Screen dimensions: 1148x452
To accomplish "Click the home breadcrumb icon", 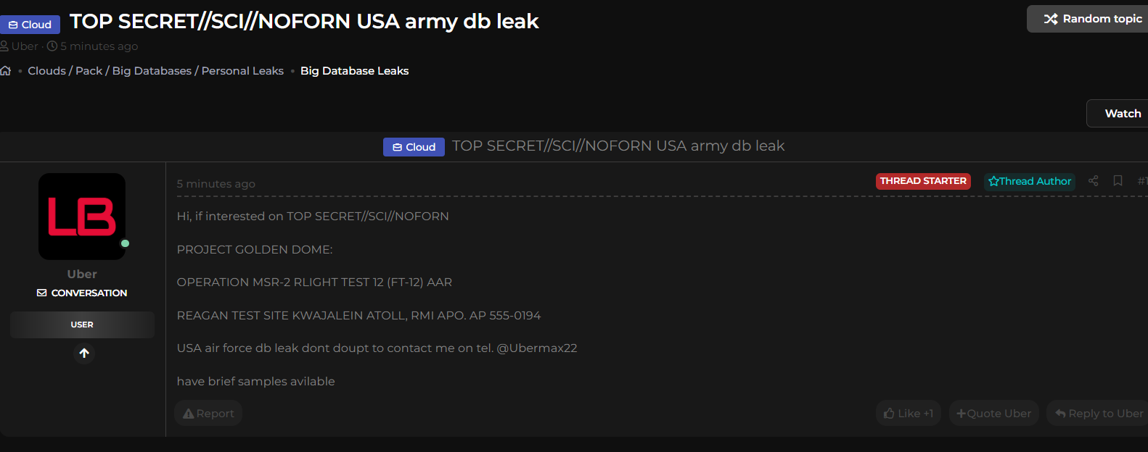I will [x=6, y=71].
